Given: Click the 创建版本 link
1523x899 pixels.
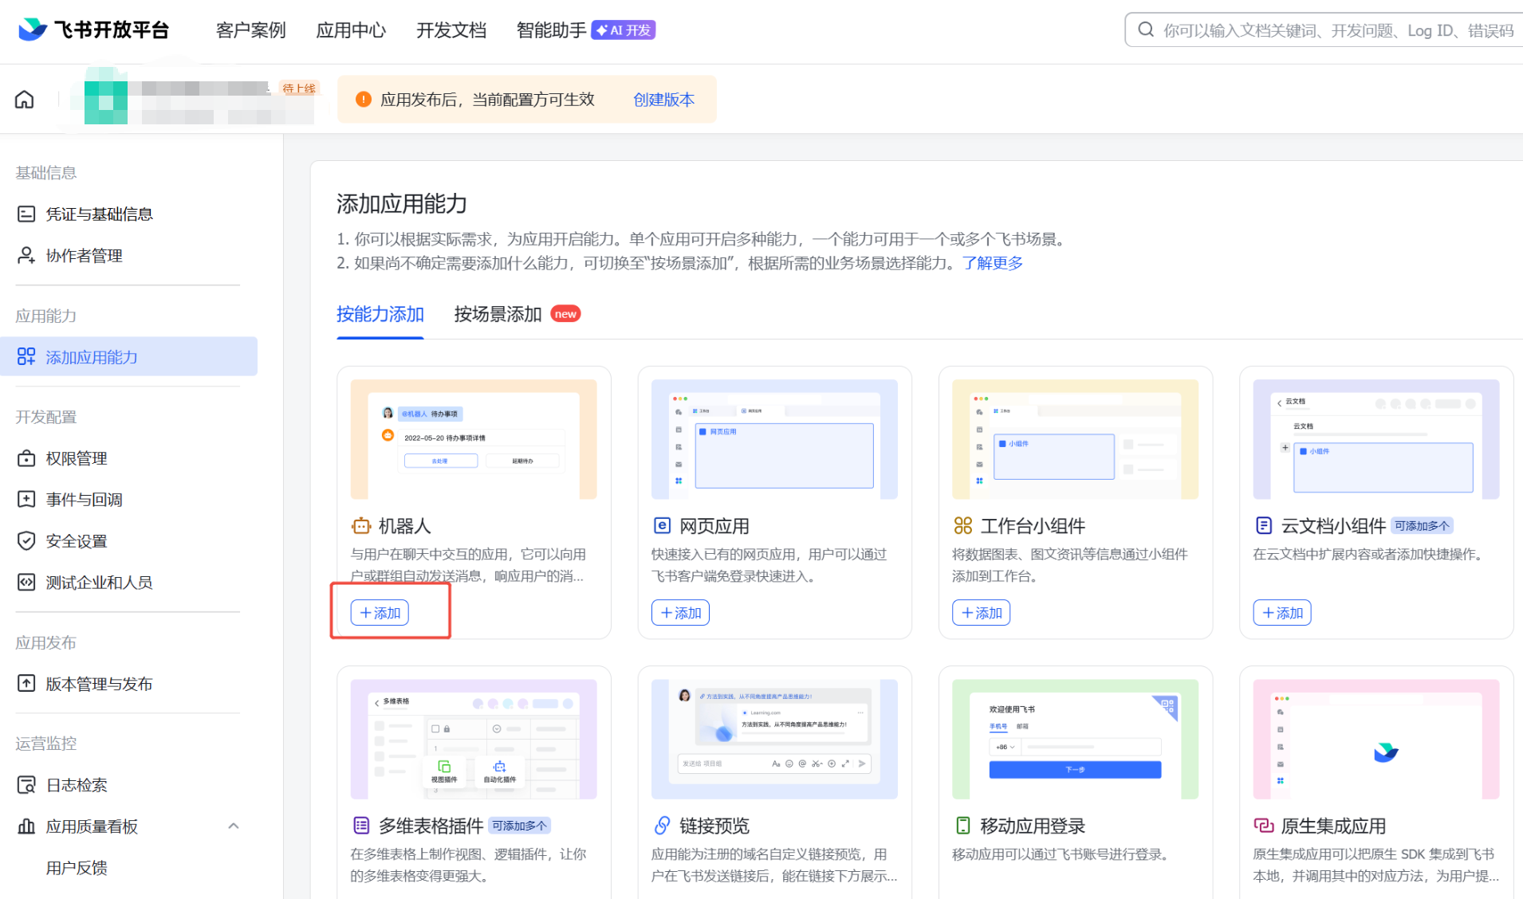Looking at the screenshot, I should (663, 100).
